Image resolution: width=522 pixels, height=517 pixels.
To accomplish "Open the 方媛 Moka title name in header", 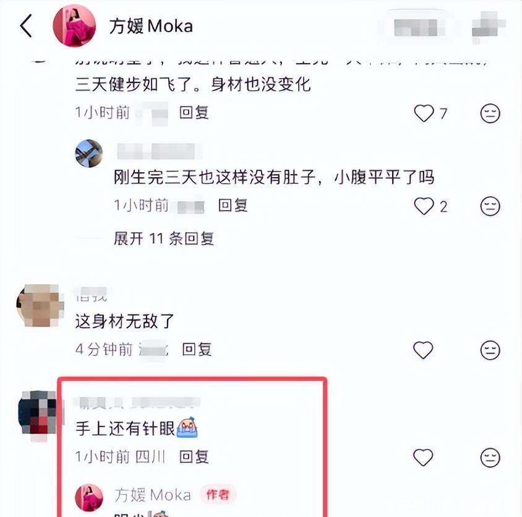I will tap(151, 26).
